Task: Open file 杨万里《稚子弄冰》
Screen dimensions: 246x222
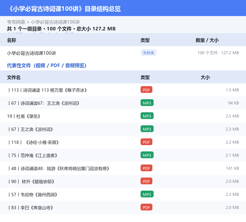Action: [x=48, y=90]
